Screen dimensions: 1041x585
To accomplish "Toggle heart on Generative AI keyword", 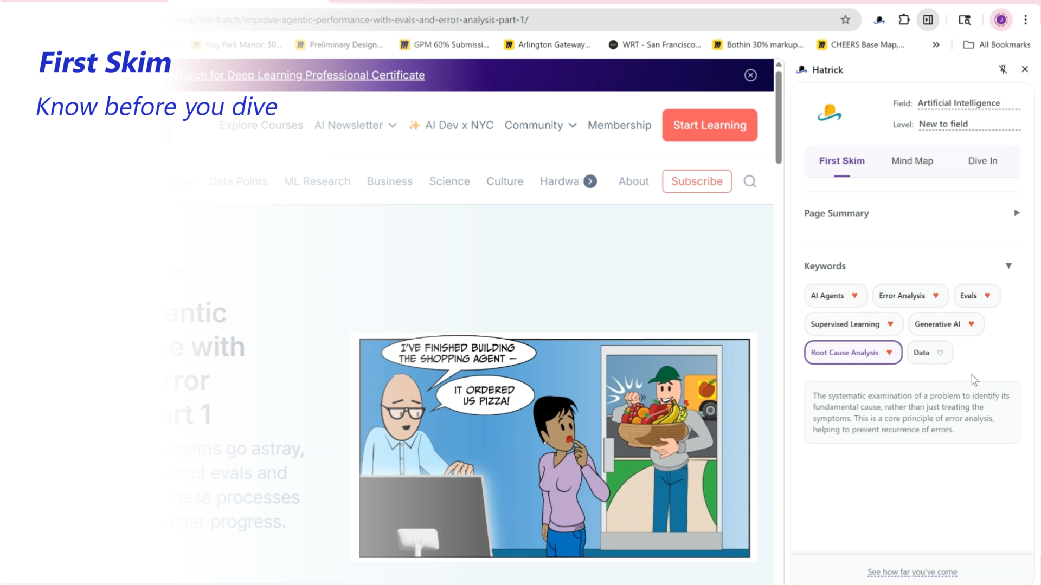I will [x=971, y=324].
